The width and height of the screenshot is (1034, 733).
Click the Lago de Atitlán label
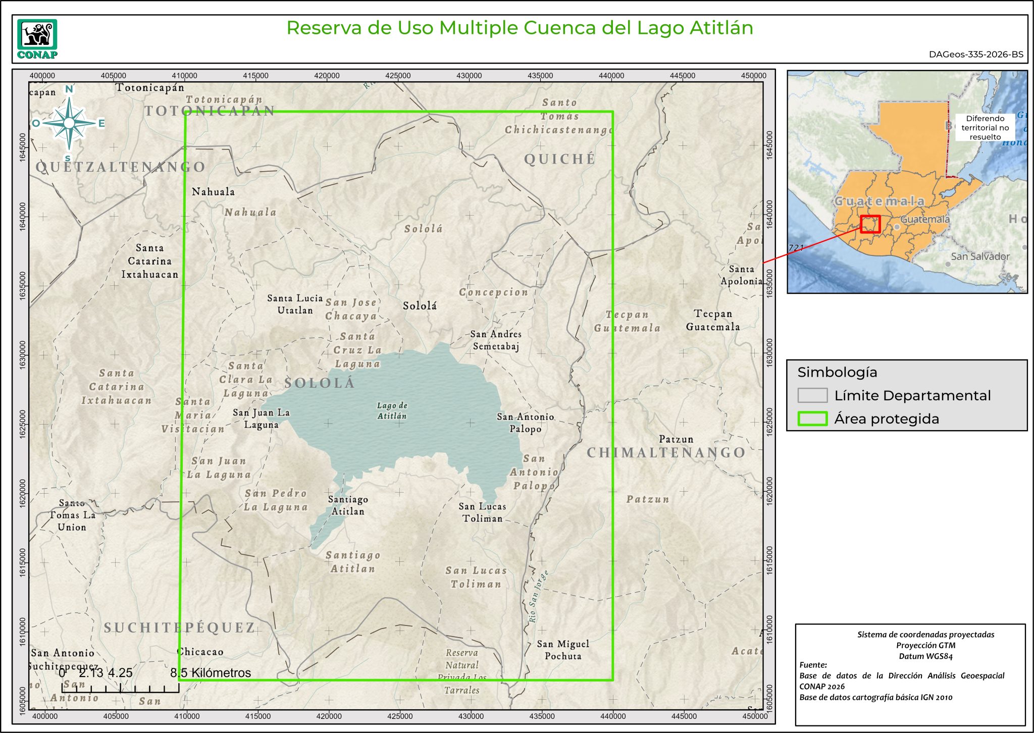pos(392,411)
